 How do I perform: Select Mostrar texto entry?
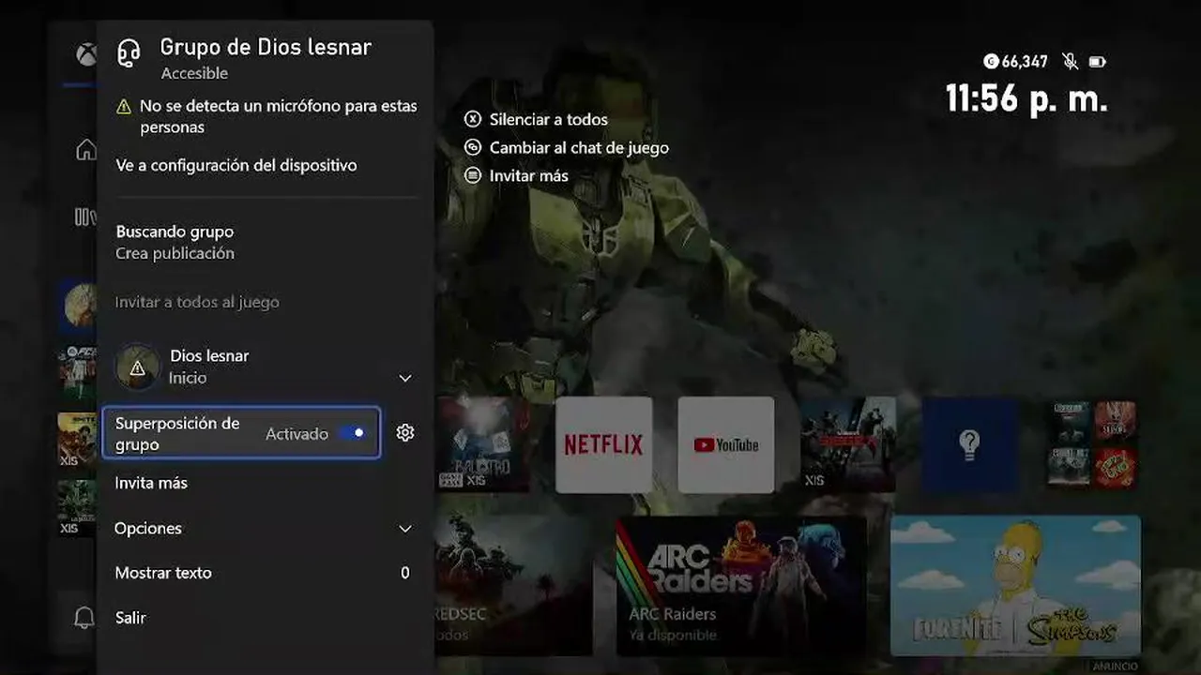tap(263, 573)
